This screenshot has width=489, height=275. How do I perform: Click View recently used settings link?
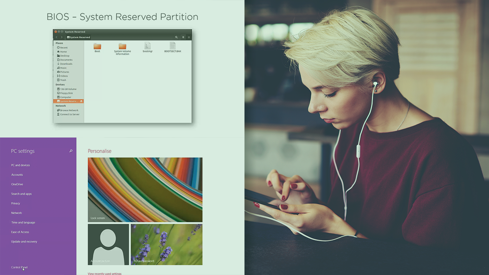[105, 273]
